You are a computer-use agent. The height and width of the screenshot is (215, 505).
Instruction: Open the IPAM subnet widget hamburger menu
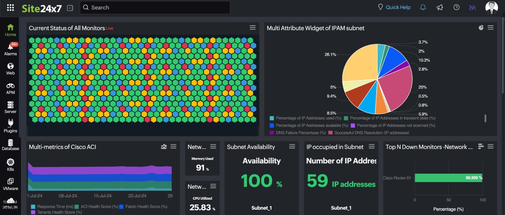point(490,28)
